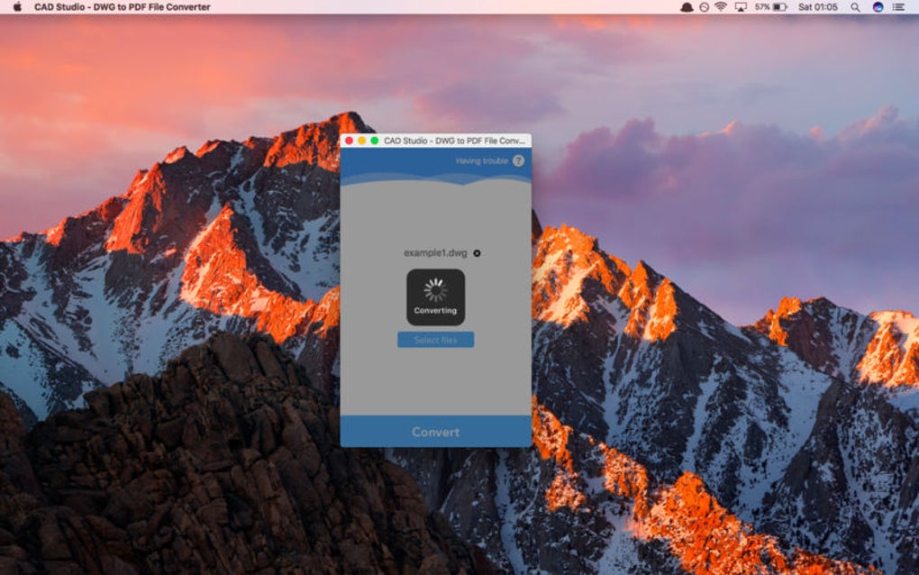Viewport: 919px width, 575px height.
Task: Open Spotlight search from the menu bar
Action: 857,9
